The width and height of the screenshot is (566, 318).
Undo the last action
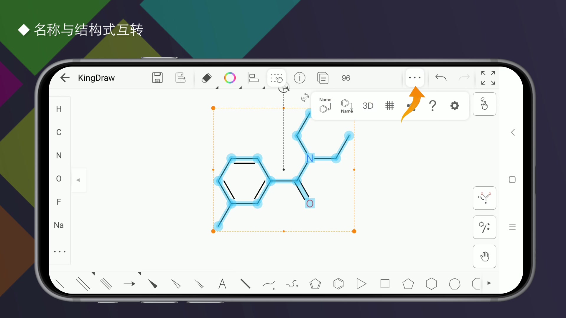coord(441,78)
